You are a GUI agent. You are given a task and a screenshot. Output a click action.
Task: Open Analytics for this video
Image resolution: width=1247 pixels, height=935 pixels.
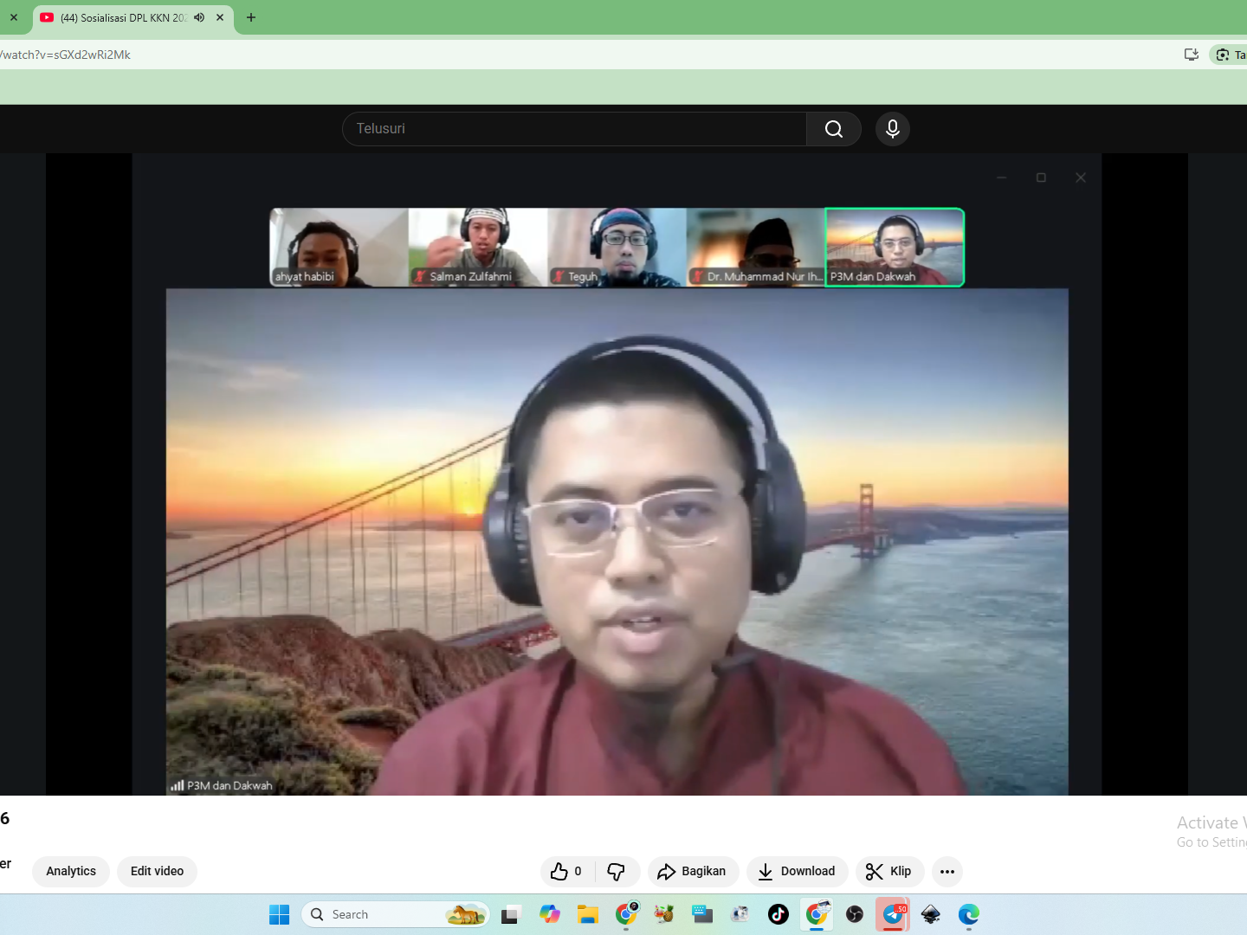click(71, 871)
